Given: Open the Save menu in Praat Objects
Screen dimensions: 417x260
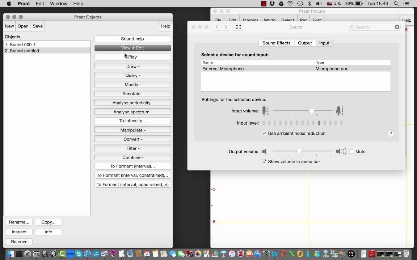Looking at the screenshot, I should click(x=38, y=26).
